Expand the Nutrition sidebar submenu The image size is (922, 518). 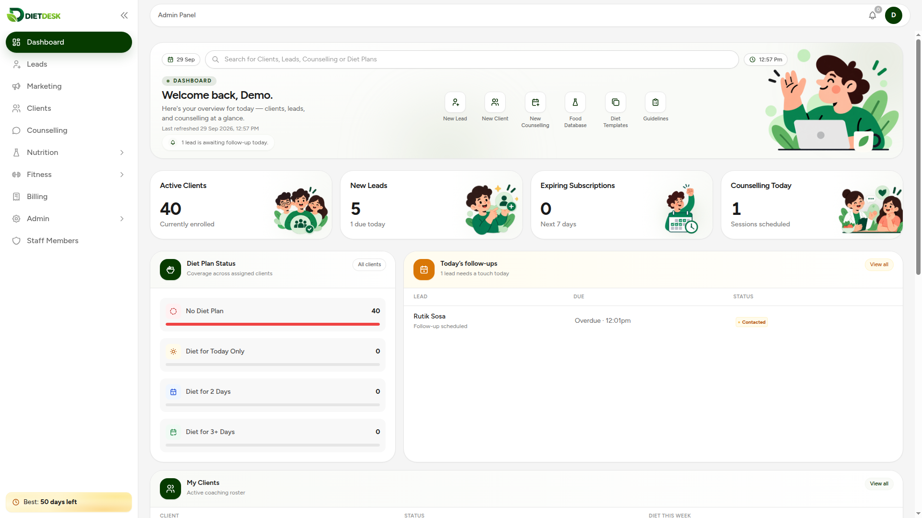[x=122, y=153]
